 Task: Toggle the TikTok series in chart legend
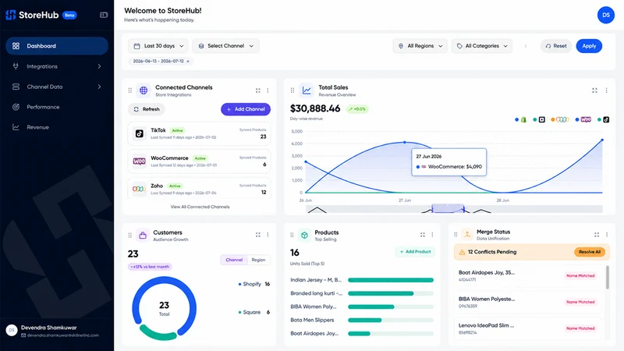[x=603, y=119]
